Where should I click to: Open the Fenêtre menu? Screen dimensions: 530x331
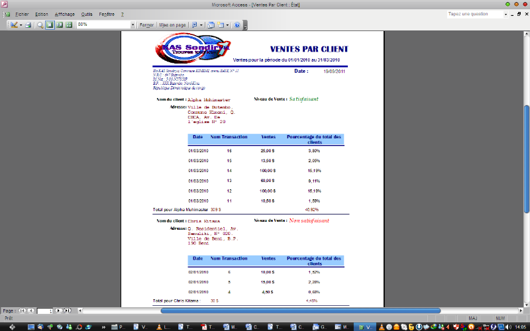coord(107,15)
